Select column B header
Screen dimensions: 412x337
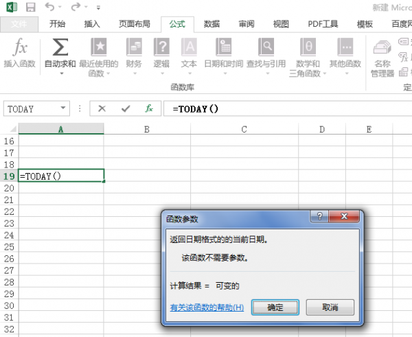pos(147,129)
